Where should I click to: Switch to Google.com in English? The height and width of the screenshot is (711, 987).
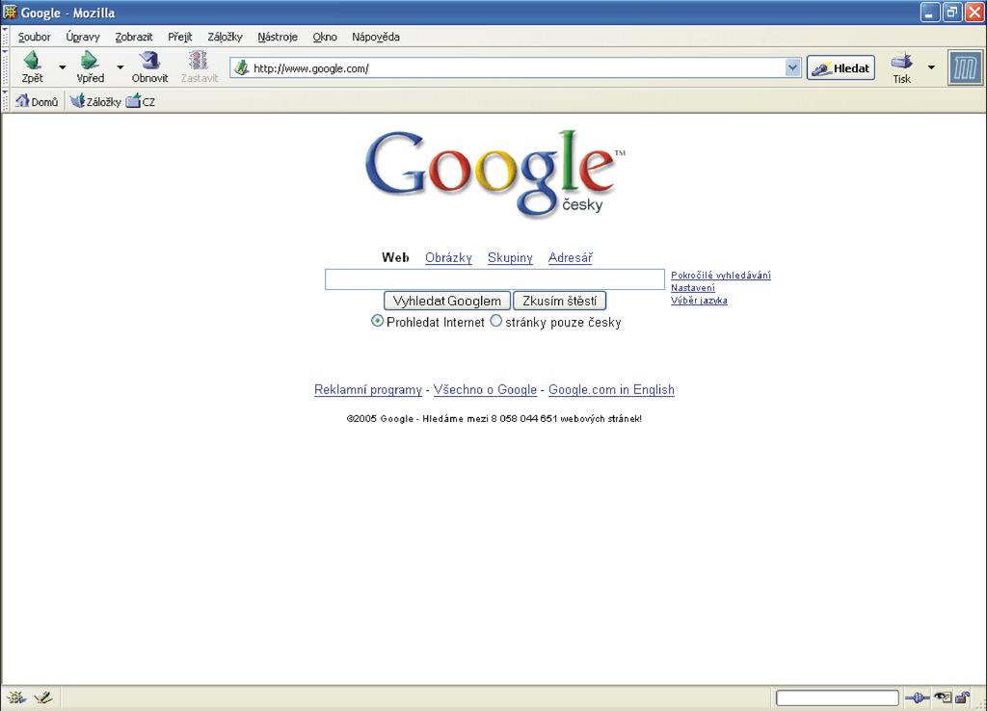pos(611,389)
